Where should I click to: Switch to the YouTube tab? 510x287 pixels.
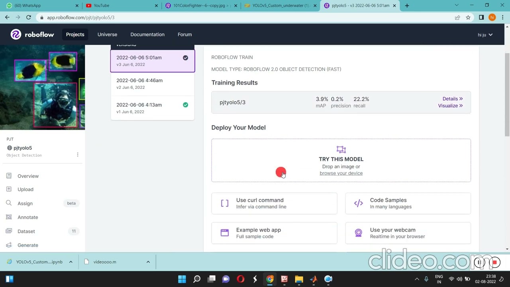pyautogui.click(x=122, y=6)
